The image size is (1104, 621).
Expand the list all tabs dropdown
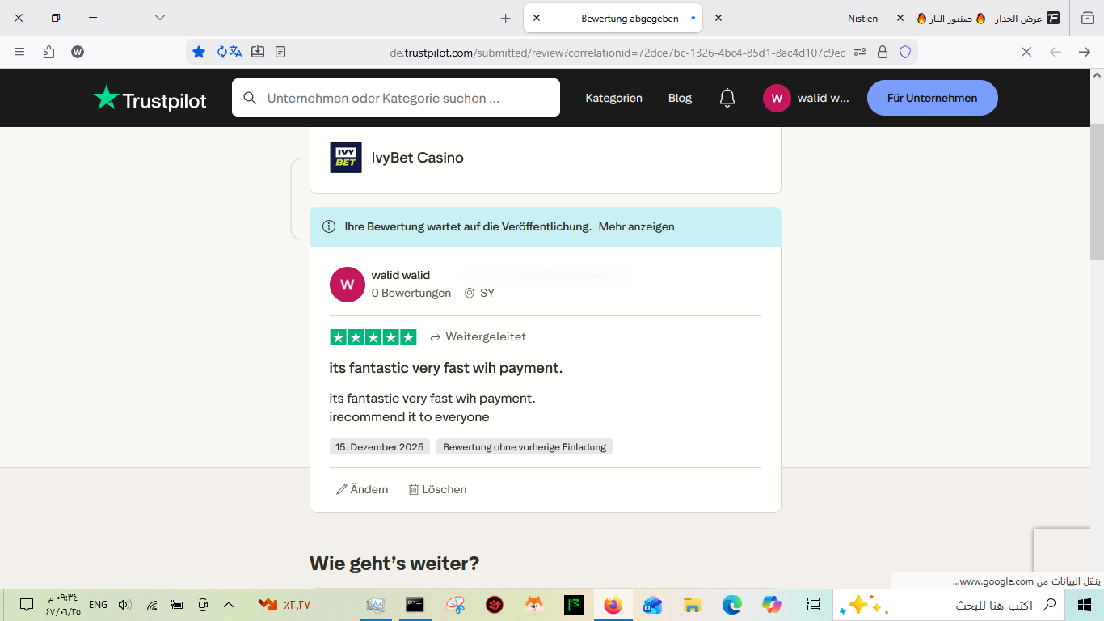160,18
